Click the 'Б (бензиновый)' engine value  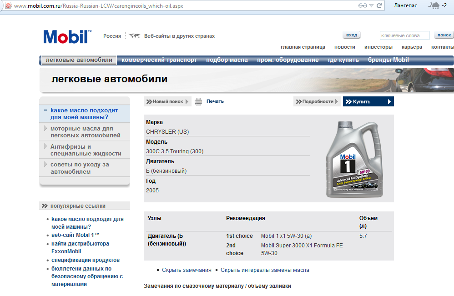[166, 171]
